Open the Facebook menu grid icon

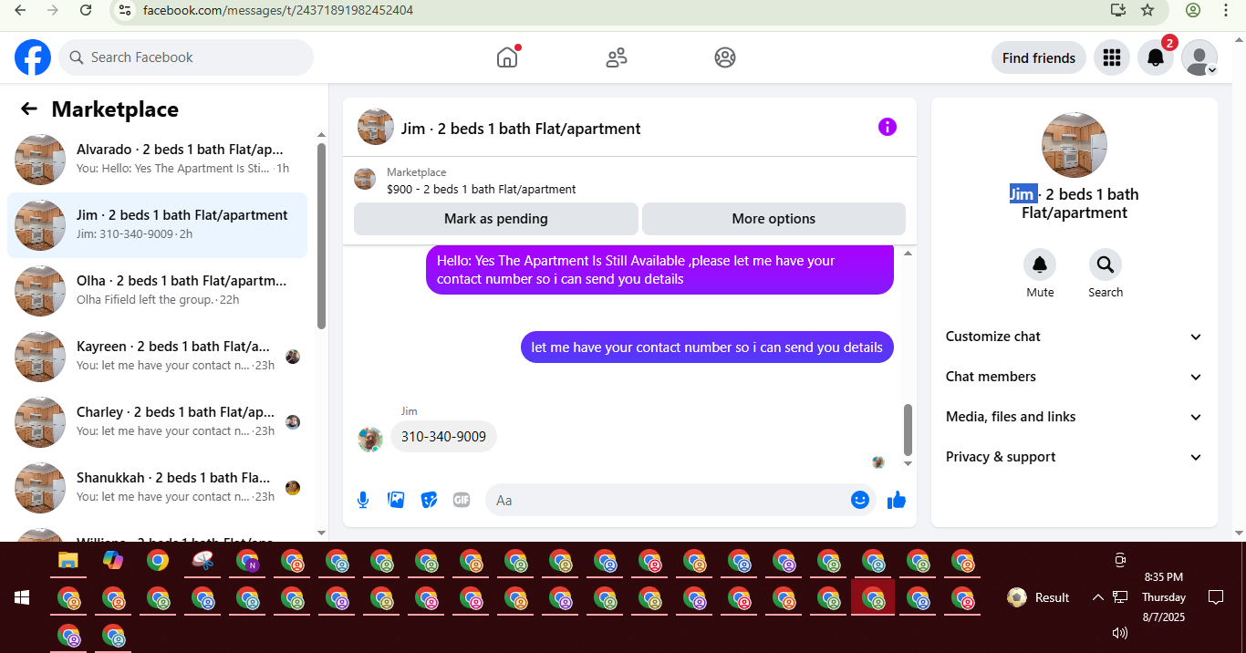(x=1111, y=57)
